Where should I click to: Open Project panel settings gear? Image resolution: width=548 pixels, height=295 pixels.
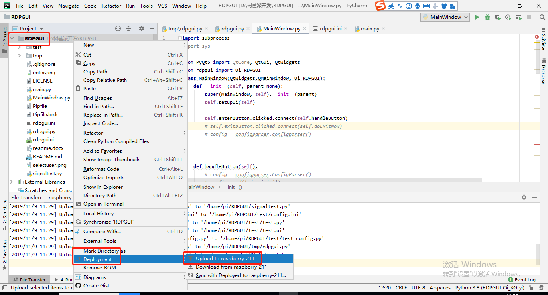pos(141,28)
